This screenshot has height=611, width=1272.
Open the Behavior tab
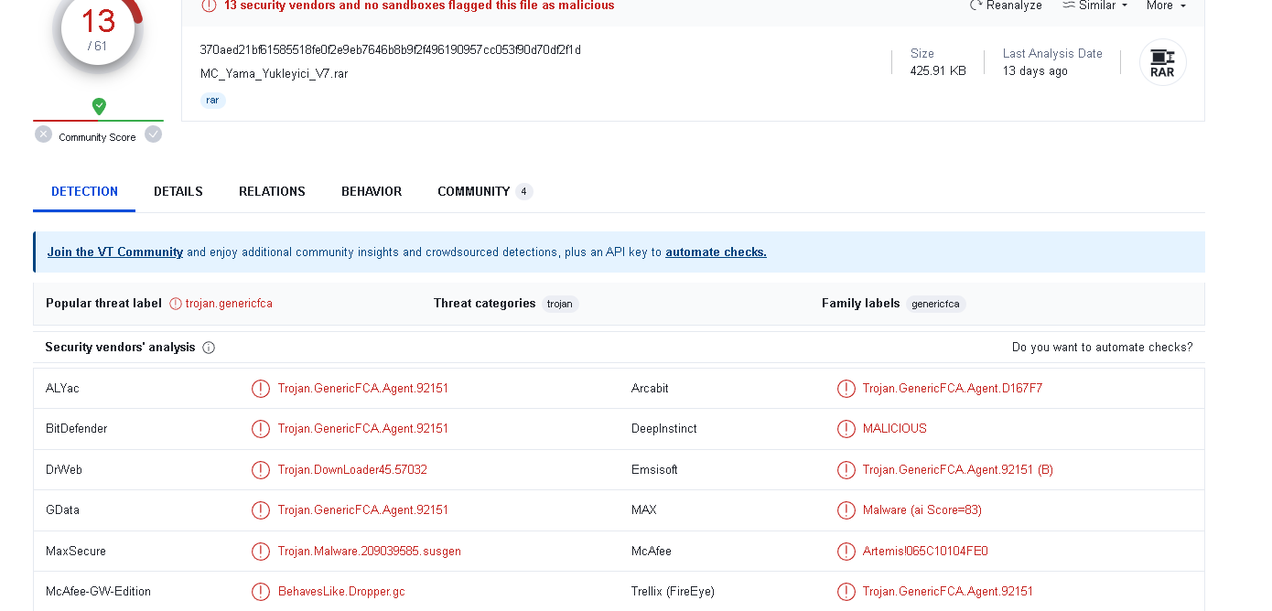[x=372, y=192]
